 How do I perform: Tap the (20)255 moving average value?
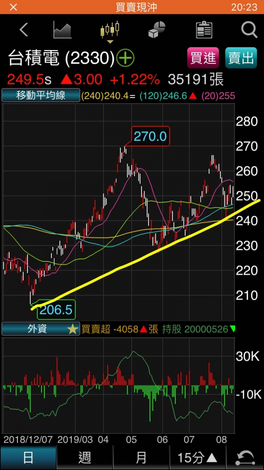pyautogui.click(x=218, y=96)
